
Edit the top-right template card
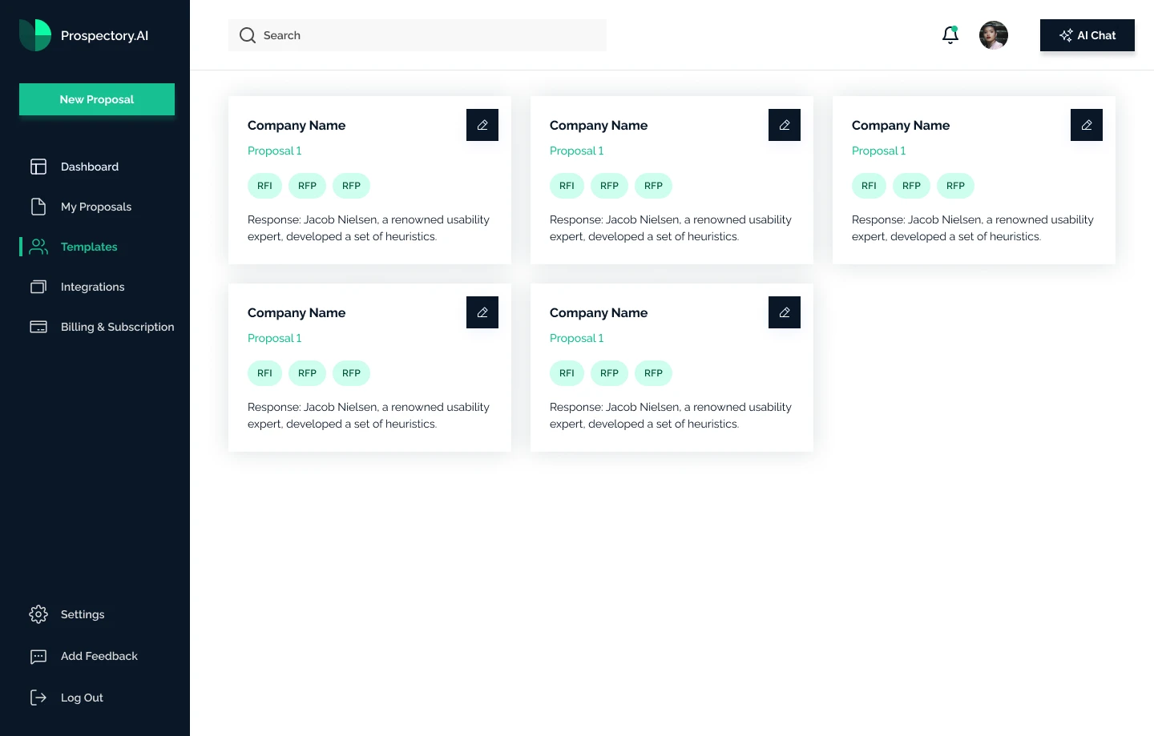1087,125
